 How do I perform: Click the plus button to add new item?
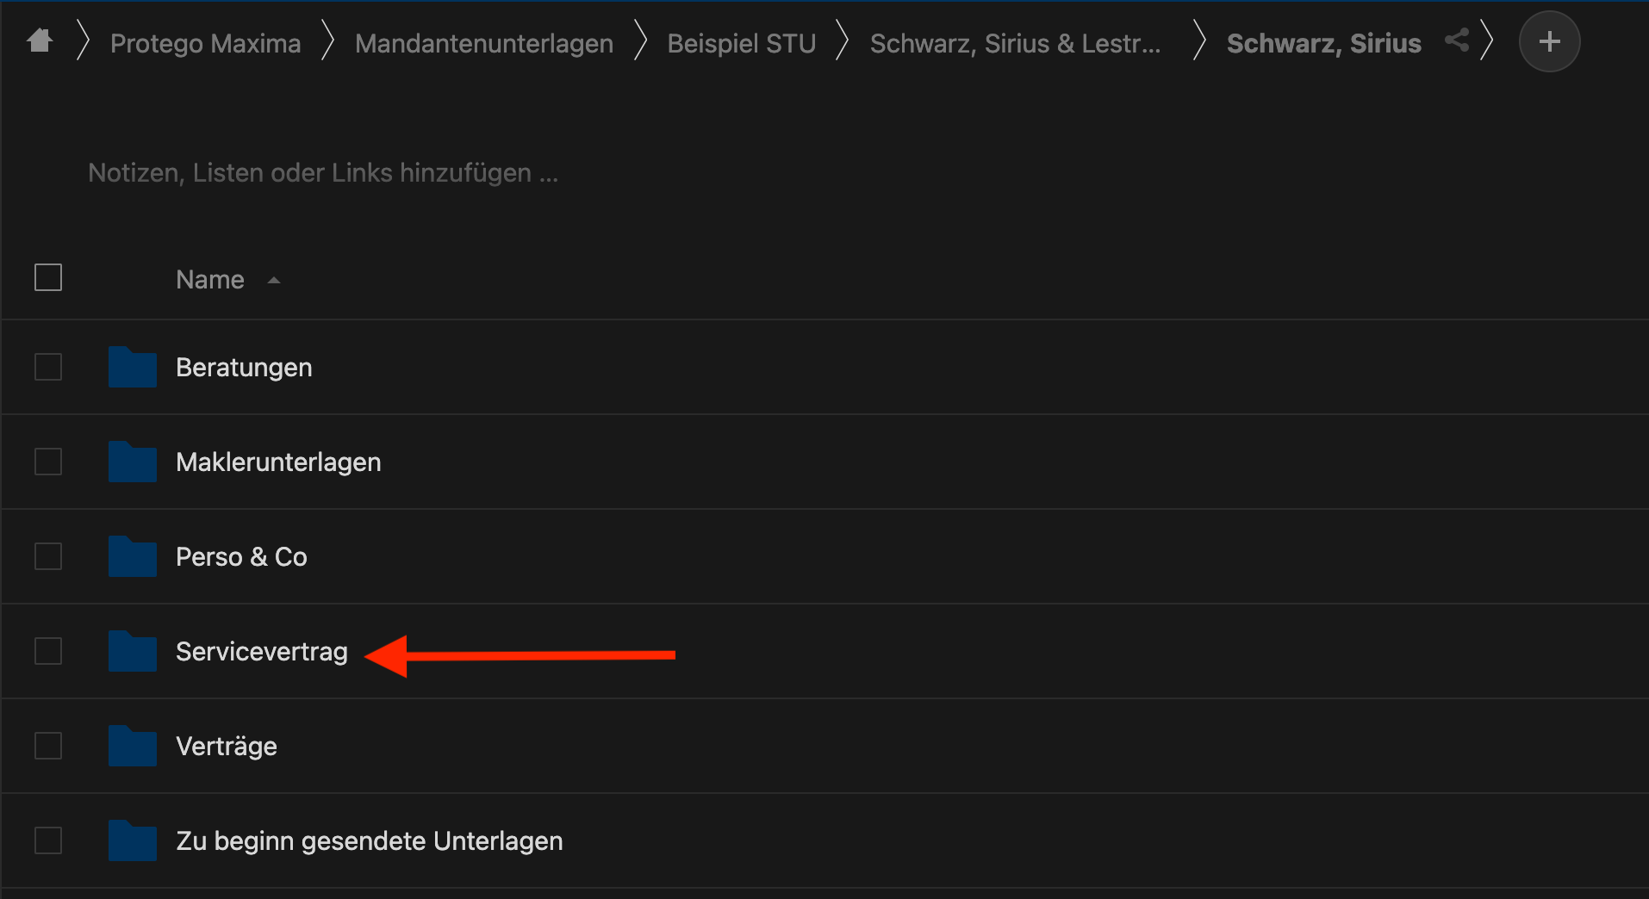tap(1549, 40)
